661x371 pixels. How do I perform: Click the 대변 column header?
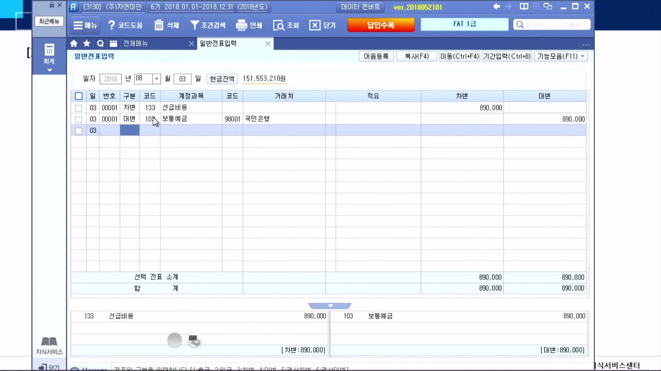pyautogui.click(x=545, y=96)
